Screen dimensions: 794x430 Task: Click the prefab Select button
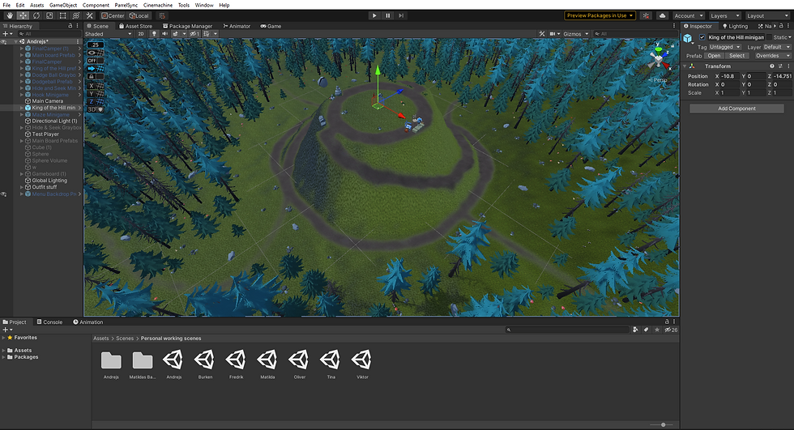[736, 56]
